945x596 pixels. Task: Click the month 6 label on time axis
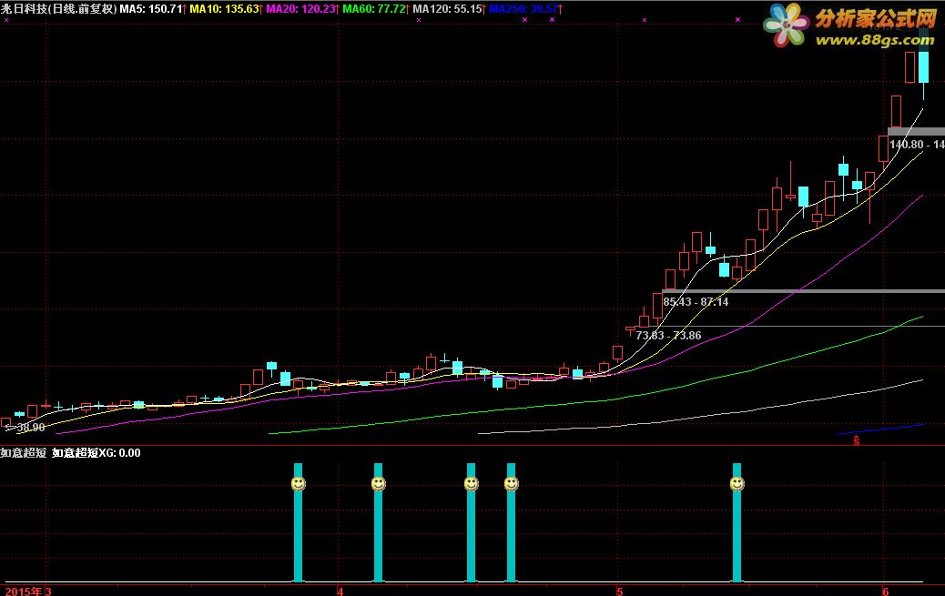click(885, 591)
